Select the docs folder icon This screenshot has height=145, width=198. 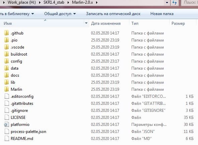(x=6, y=75)
